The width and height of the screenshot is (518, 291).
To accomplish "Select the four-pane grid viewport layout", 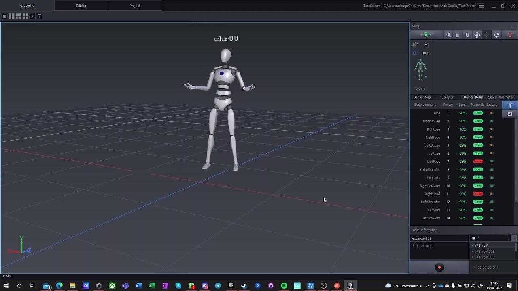I will (25, 16).
